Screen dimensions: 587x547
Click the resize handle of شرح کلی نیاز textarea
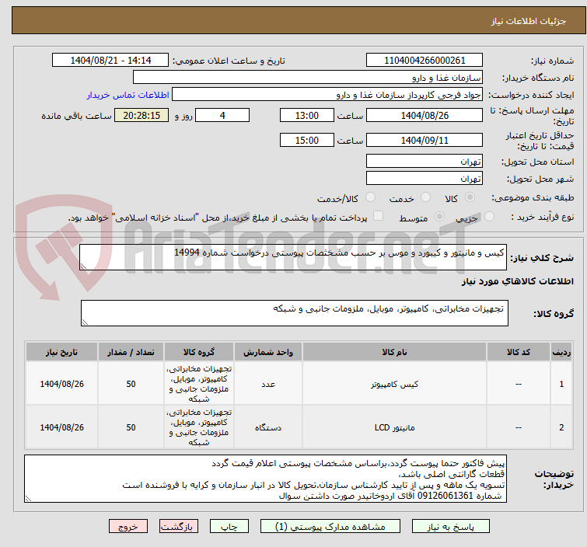(83, 266)
